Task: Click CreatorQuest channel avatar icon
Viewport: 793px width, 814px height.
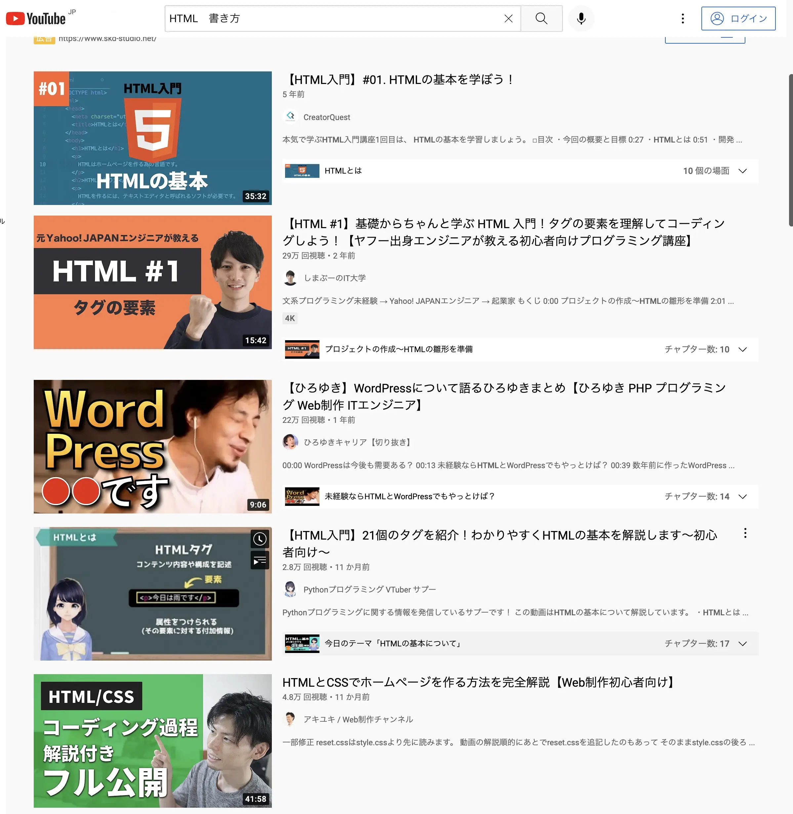Action: 290,117
